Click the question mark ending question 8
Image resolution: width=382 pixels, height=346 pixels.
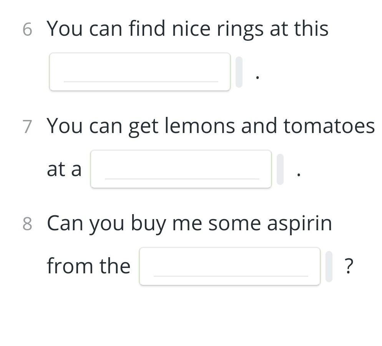[349, 266]
